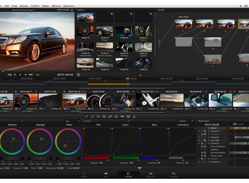Open the View menu
This screenshot has height=183, width=249.
tap(14, 6)
